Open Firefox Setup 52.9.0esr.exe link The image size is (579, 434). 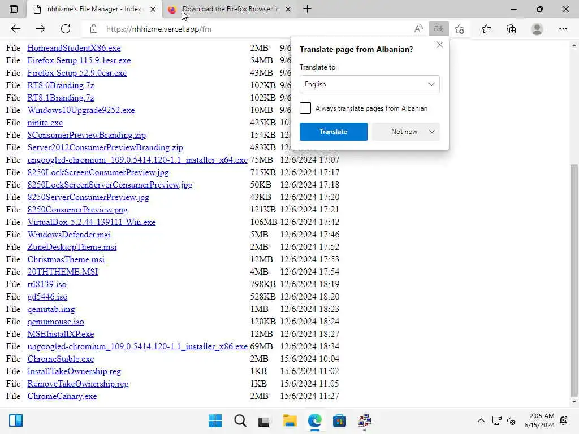tap(77, 73)
